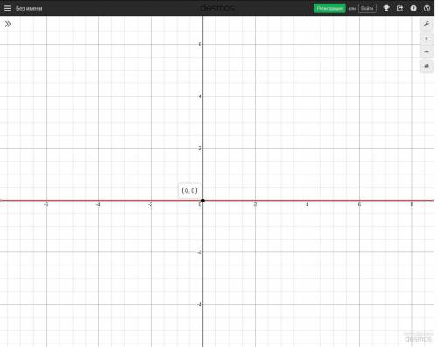Click x-axis label 2
This screenshot has height=347, width=438.
[x=255, y=204]
